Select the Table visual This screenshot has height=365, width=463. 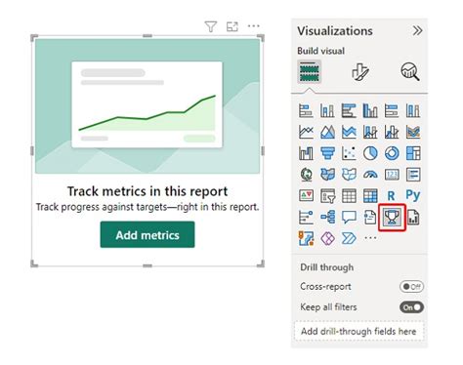[x=349, y=196]
